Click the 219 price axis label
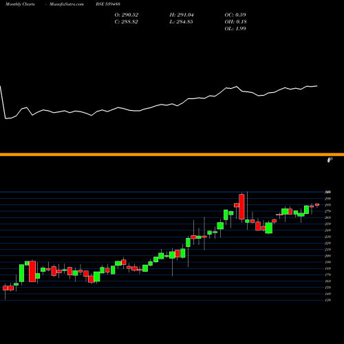This screenshot has width=344, height=344. 328,250
